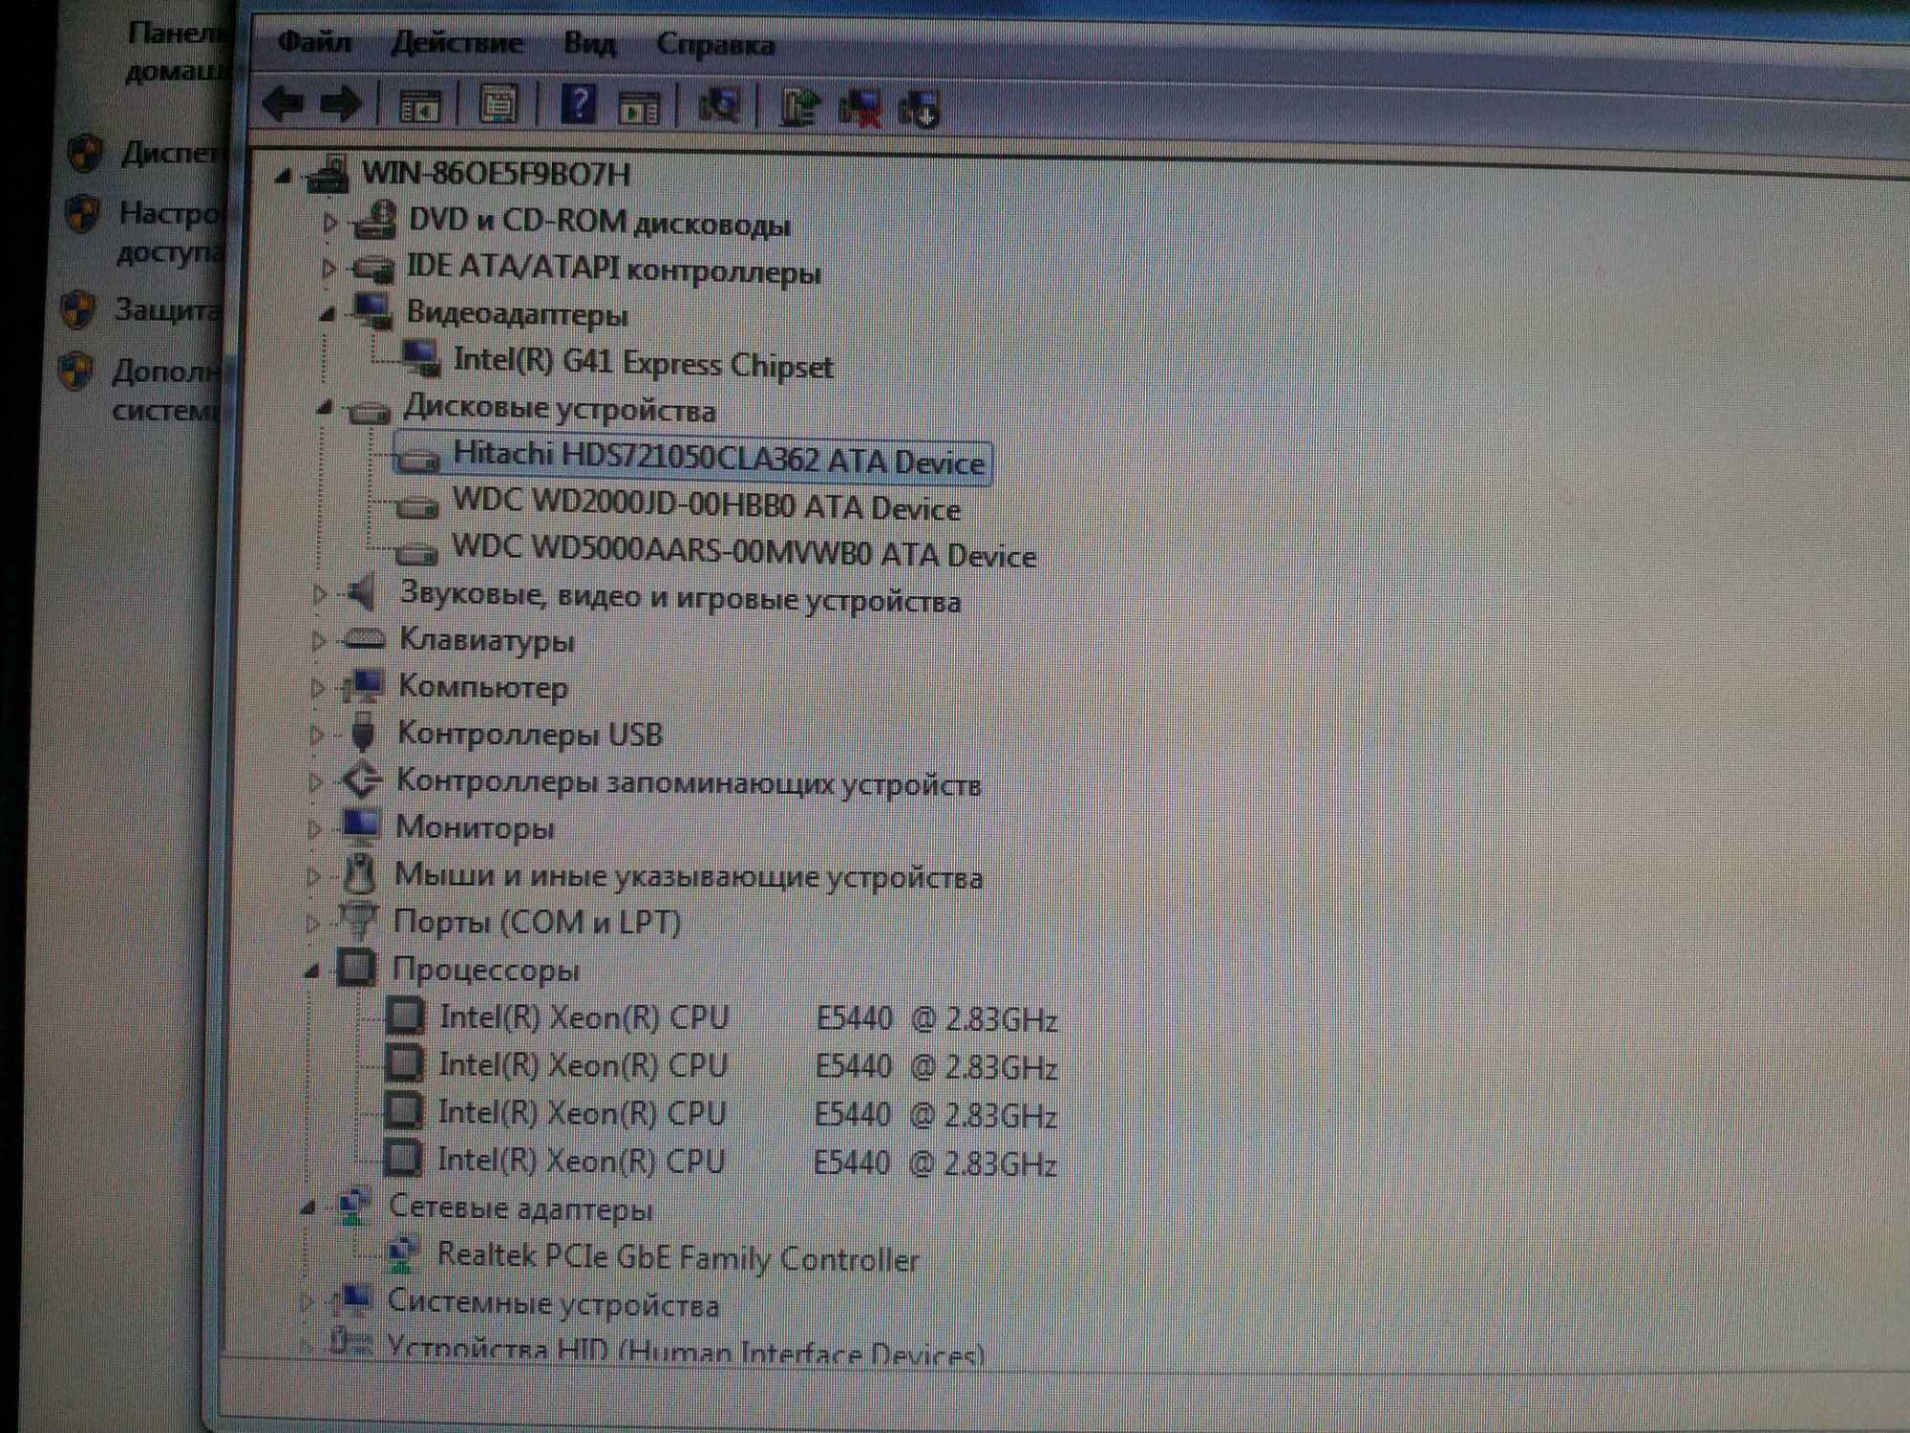
Task: Click the blue Help question-mark icon
Action: coord(579,104)
